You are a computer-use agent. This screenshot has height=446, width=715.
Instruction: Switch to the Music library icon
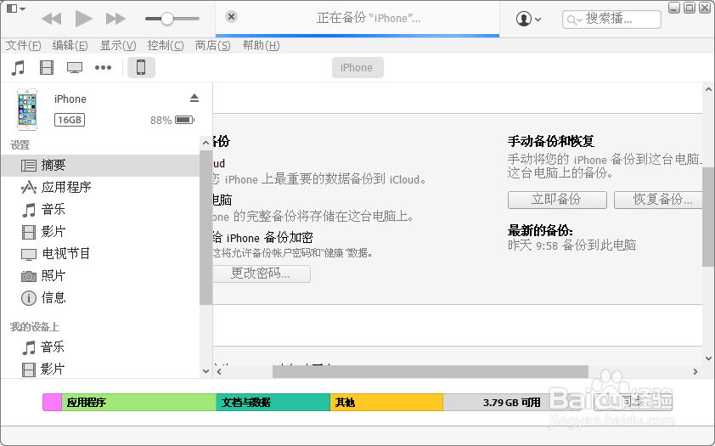point(18,68)
